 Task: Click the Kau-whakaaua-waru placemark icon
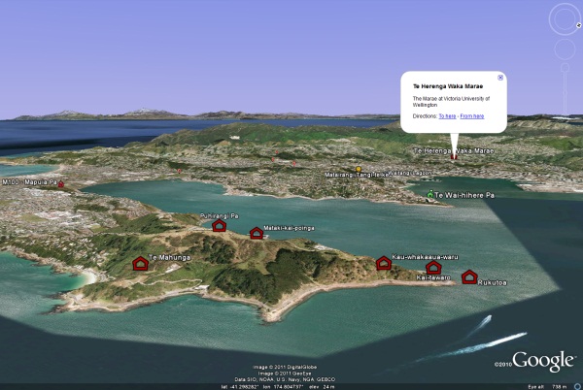tap(383, 263)
